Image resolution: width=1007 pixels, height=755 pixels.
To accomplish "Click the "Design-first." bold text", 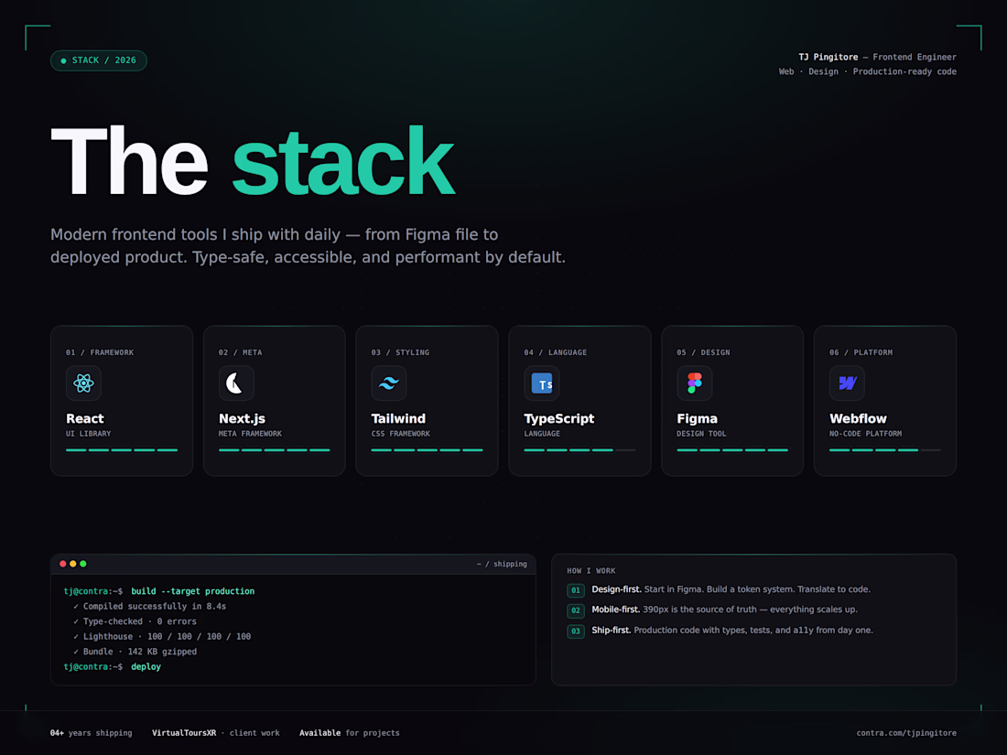I will click(616, 589).
